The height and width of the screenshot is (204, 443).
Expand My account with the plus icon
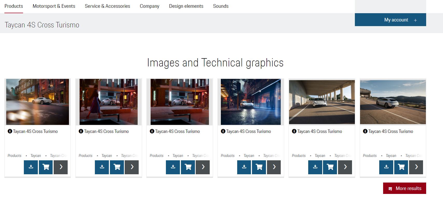415,20
